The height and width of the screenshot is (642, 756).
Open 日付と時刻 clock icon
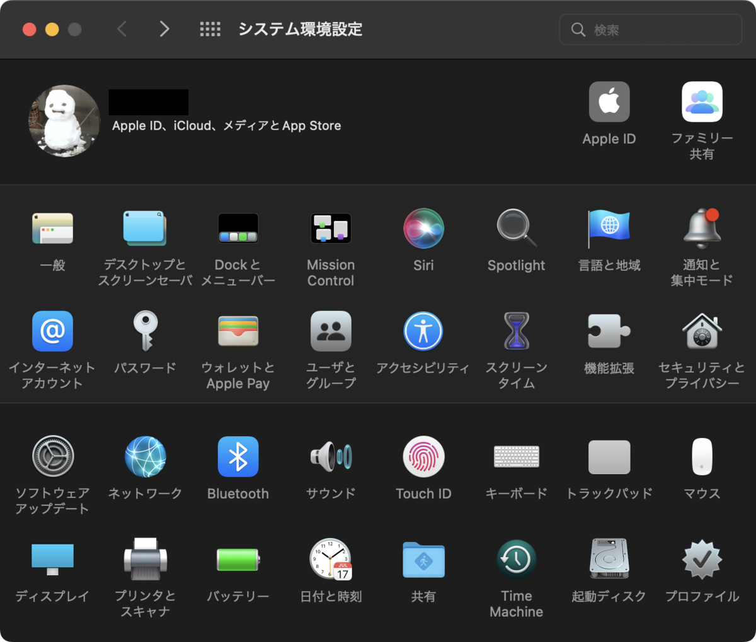[x=331, y=559]
